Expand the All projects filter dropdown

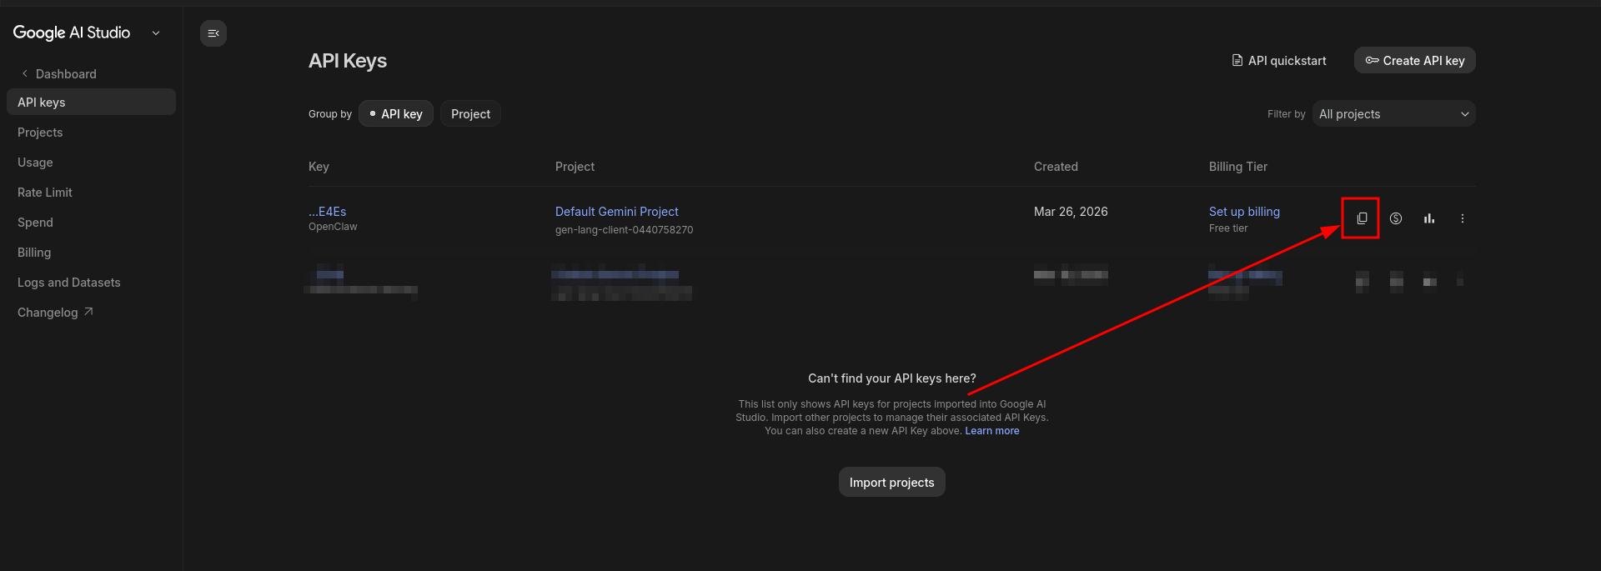coord(1393,114)
